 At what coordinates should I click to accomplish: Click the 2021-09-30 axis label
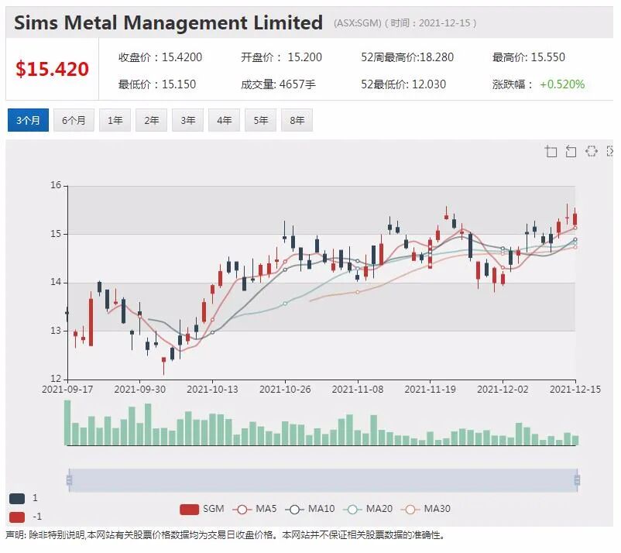click(x=140, y=390)
